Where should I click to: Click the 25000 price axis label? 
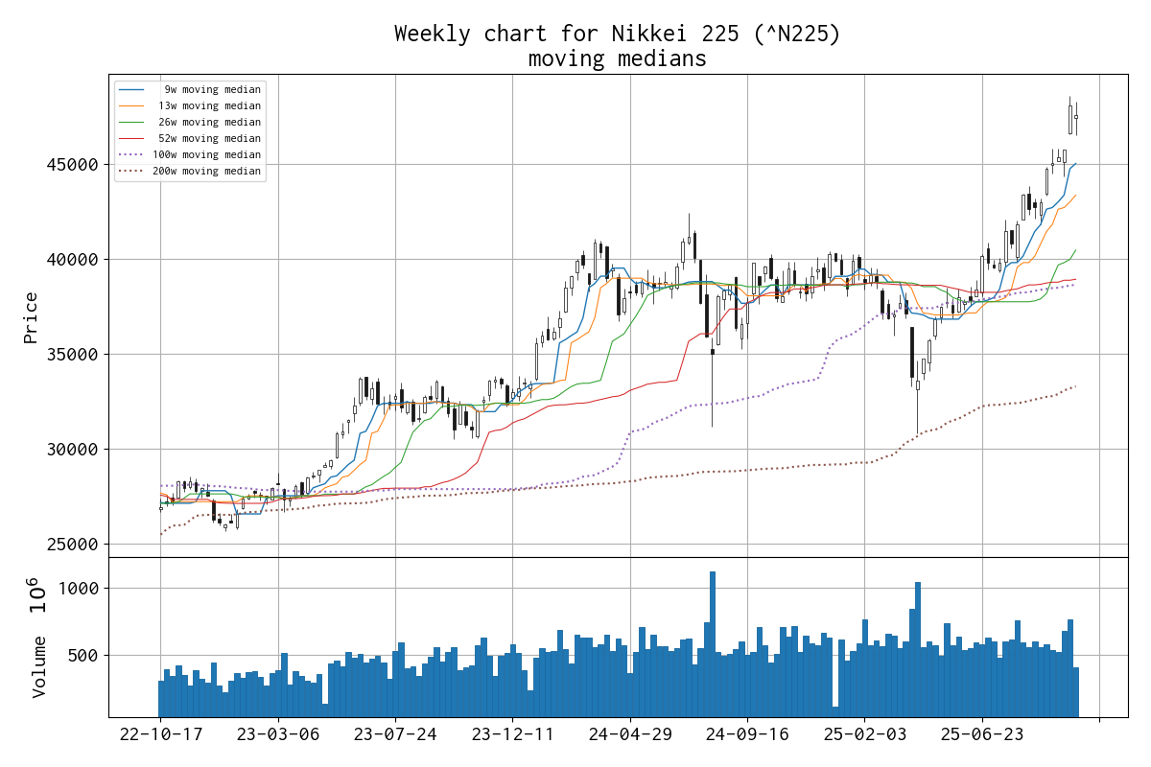72,545
